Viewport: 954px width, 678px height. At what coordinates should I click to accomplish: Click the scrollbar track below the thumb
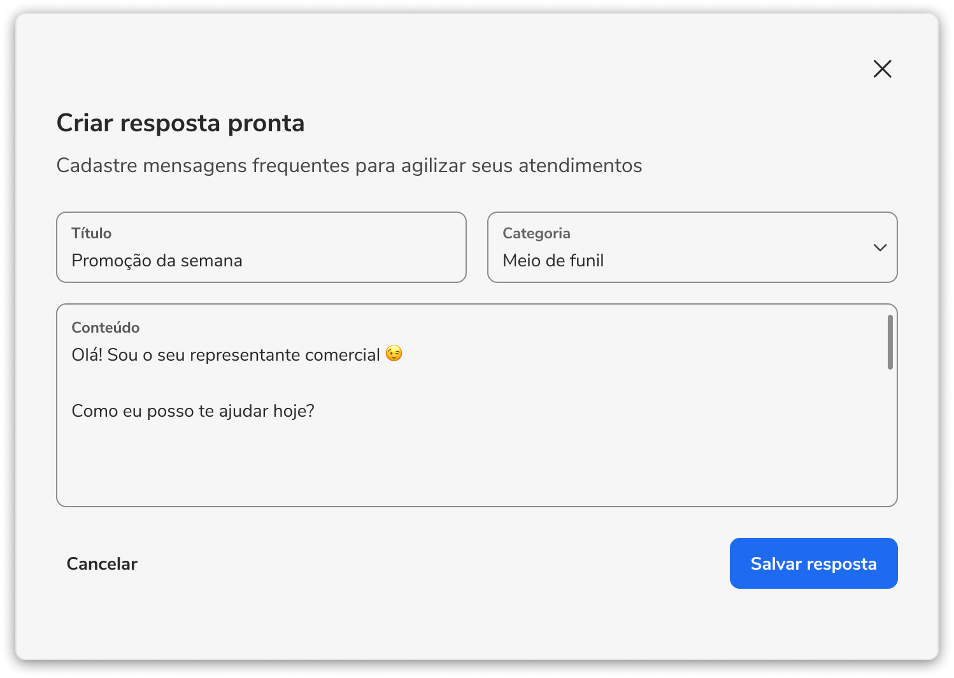[890, 436]
